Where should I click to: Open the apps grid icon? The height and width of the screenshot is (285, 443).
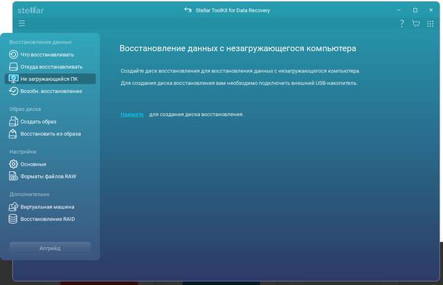431,23
